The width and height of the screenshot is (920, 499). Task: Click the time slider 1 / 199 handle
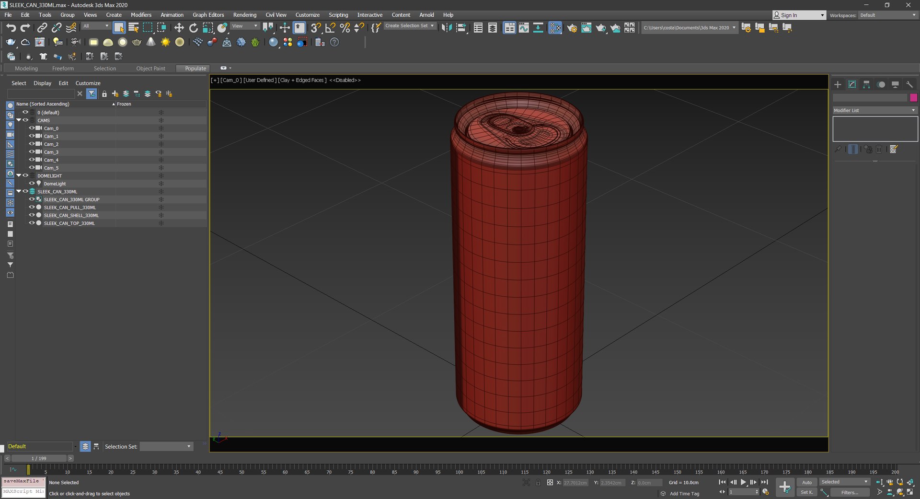[39, 458]
